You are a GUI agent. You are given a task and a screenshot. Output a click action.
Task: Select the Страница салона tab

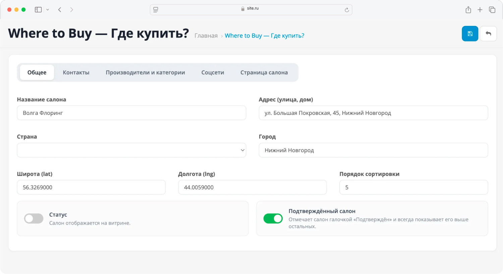click(x=264, y=73)
